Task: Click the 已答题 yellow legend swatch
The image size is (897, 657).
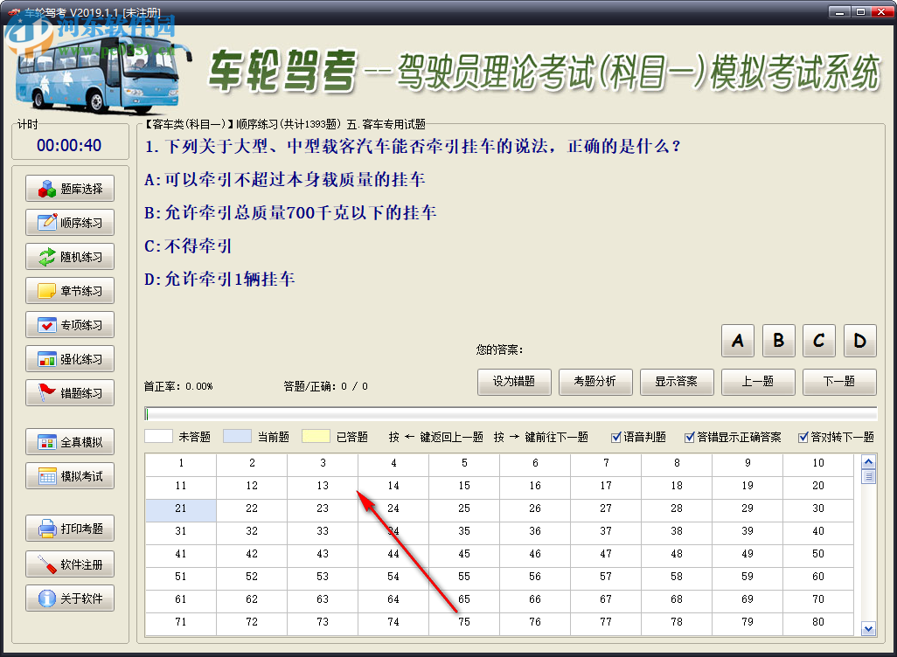Action: [x=316, y=436]
